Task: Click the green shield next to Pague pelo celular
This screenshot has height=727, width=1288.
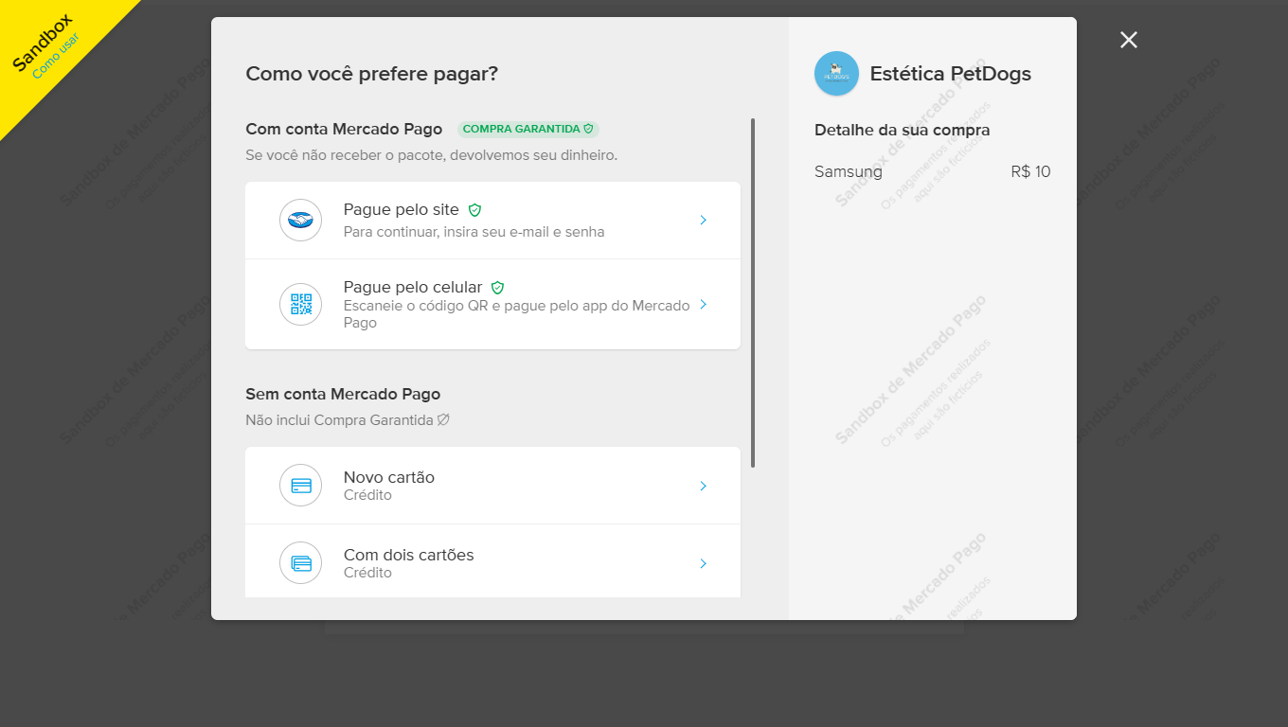Action: click(x=497, y=288)
